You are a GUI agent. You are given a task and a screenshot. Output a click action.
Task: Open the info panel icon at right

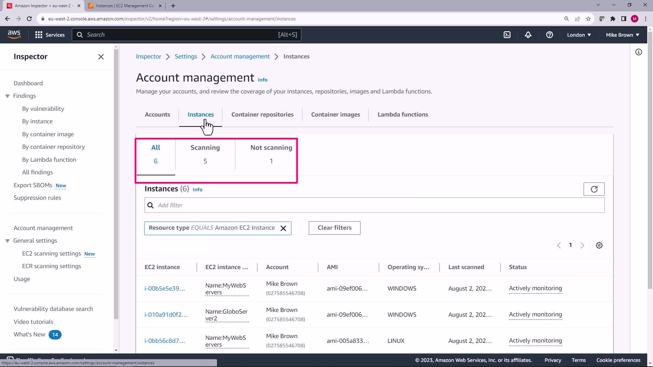click(638, 52)
